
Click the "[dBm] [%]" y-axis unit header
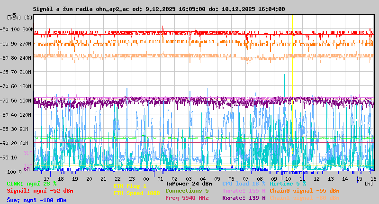[x=20, y=17]
